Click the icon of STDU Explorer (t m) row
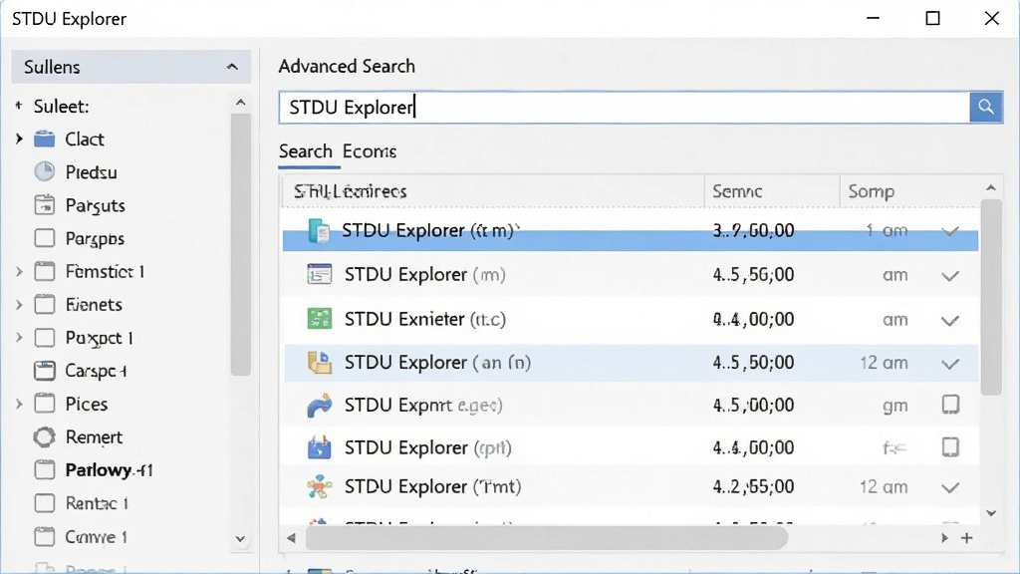1020x574 pixels. (319, 231)
